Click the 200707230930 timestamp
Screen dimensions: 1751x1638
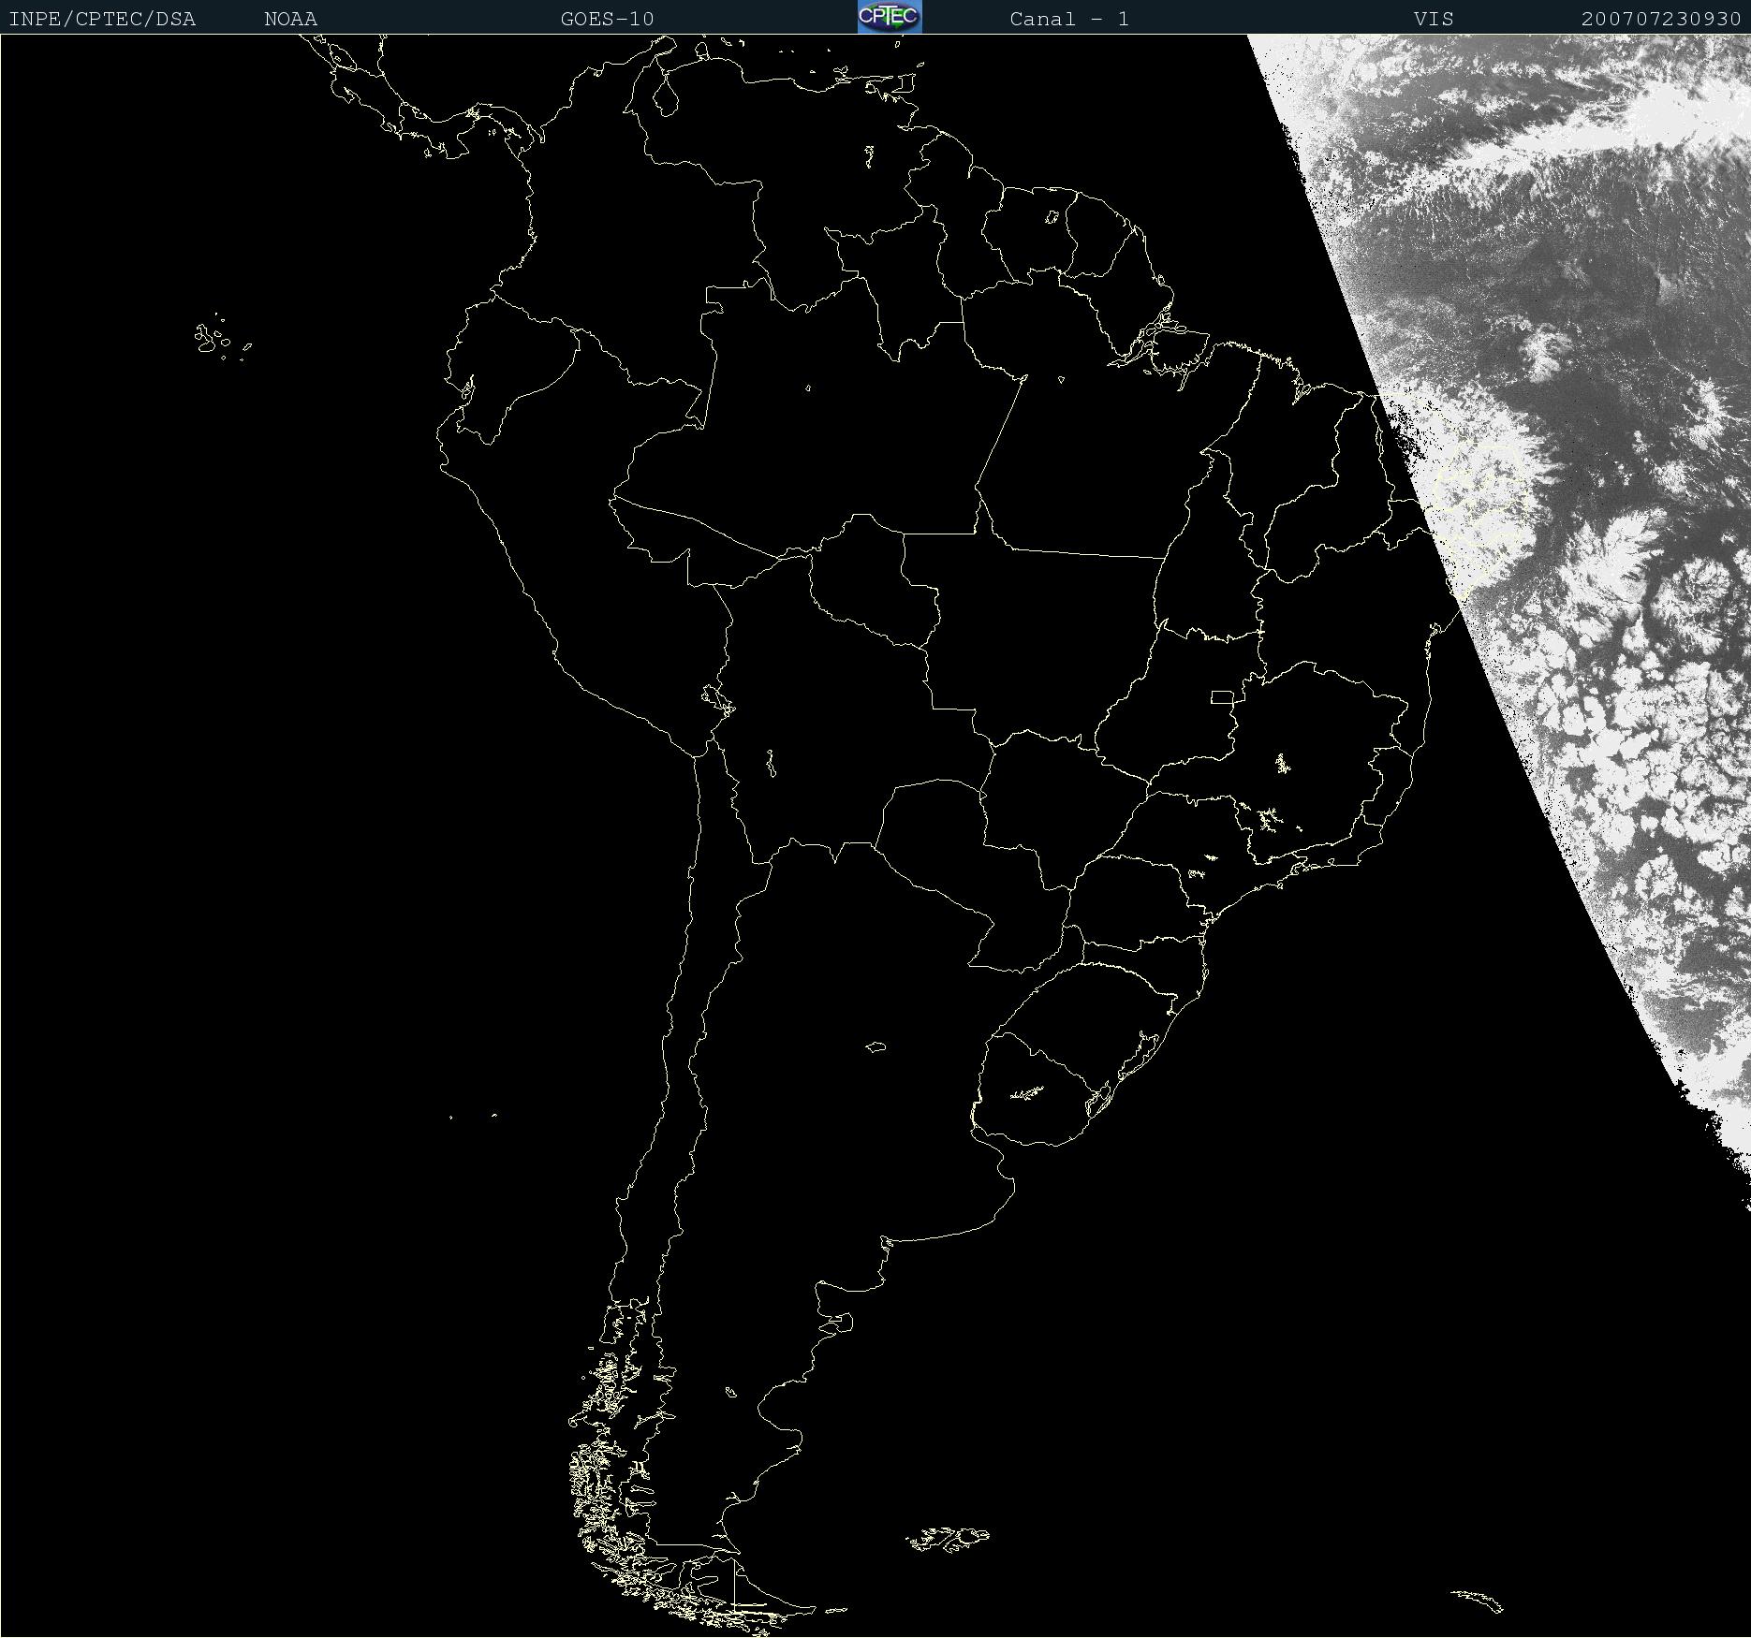pyautogui.click(x=1661, y=19)
